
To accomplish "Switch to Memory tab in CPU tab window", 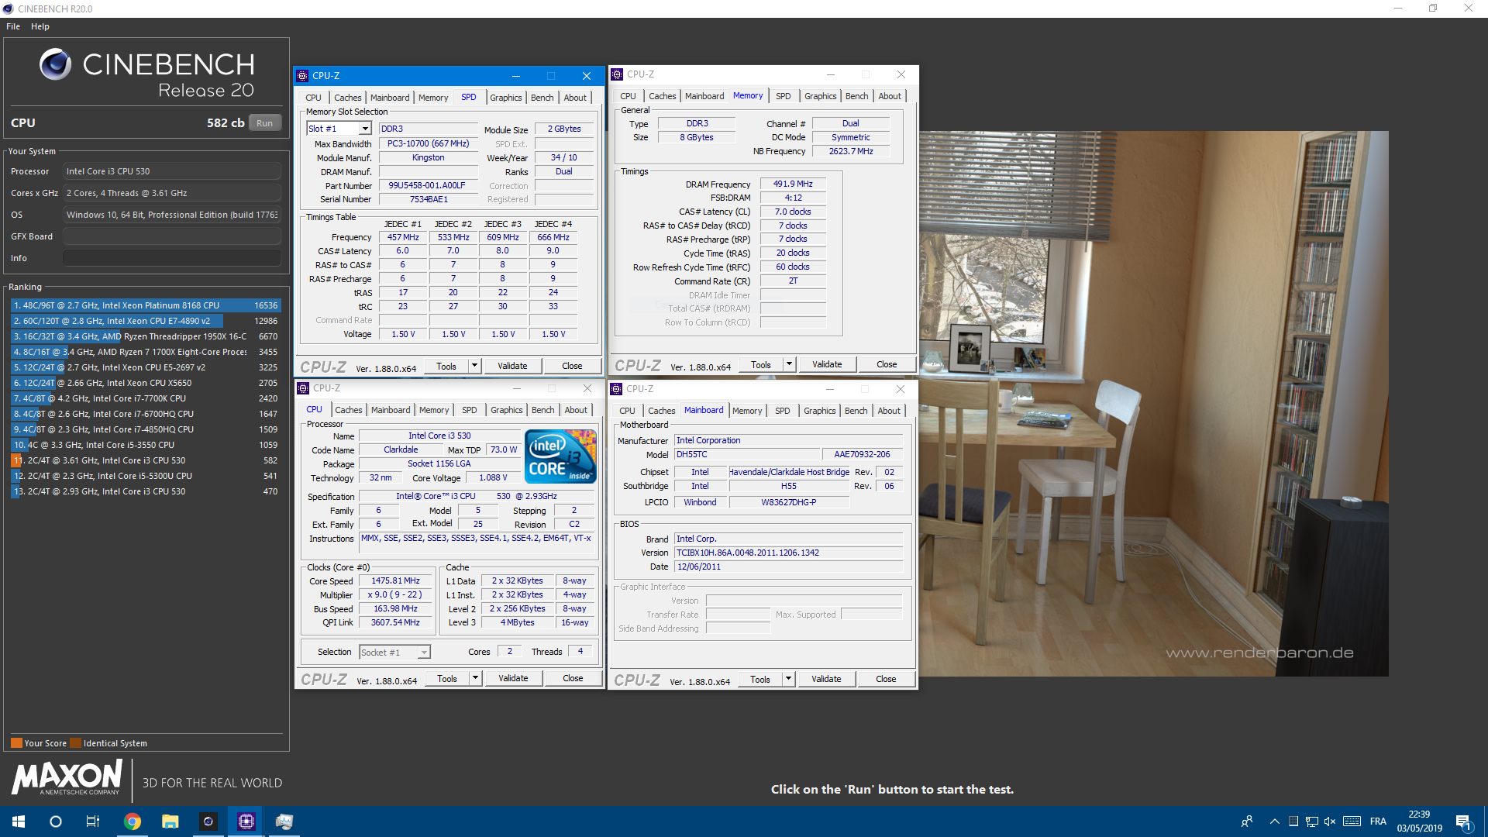I will [x=434, y=410].
